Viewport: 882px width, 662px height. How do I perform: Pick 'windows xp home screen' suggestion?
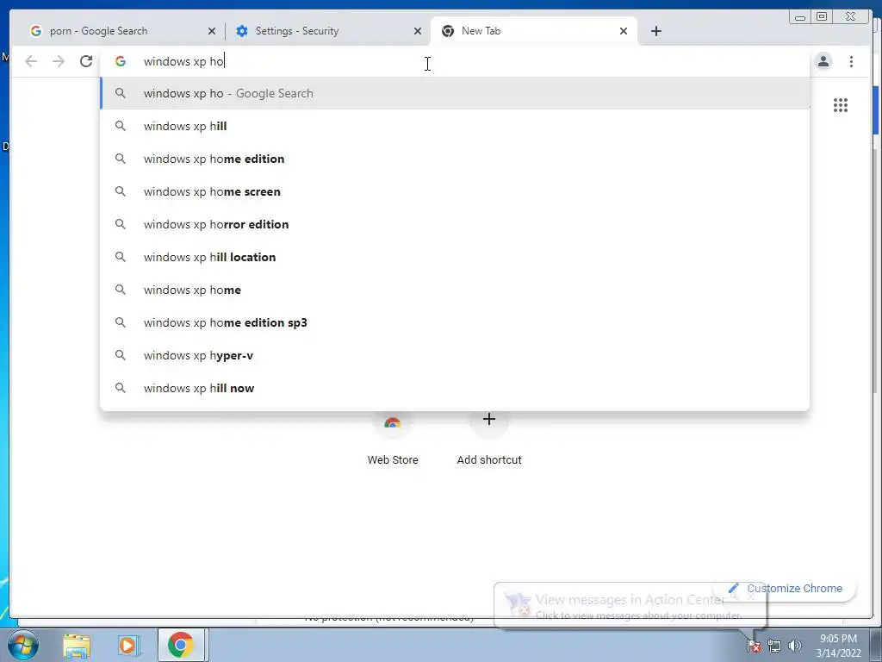pos(455,191)
